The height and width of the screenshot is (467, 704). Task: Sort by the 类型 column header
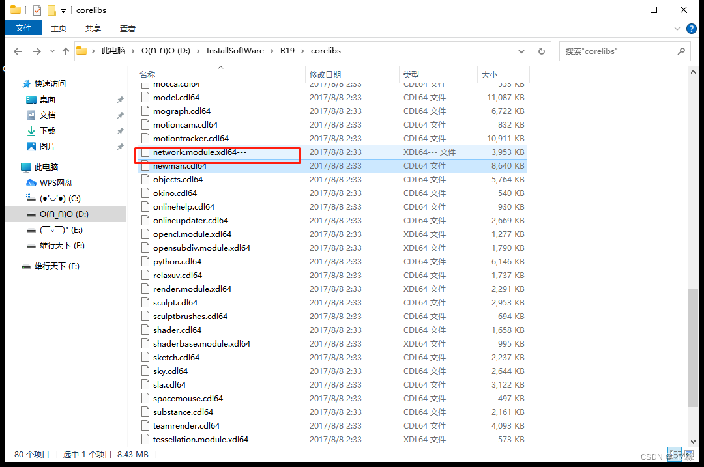click(x=411, y=74)
